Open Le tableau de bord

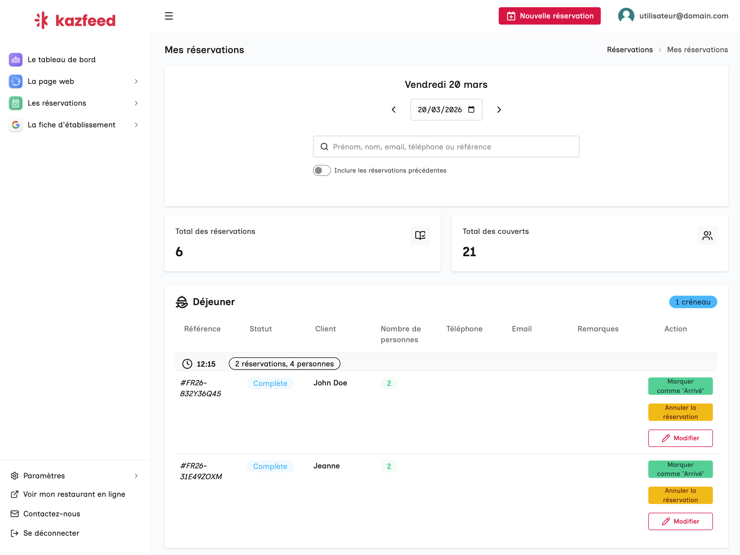point(62,59)
